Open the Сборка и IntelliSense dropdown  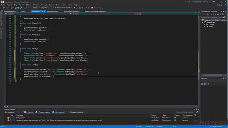tap(78, 112)
